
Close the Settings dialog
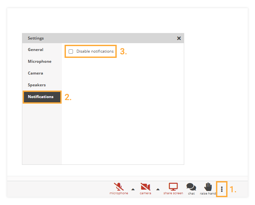coord(179,38)
